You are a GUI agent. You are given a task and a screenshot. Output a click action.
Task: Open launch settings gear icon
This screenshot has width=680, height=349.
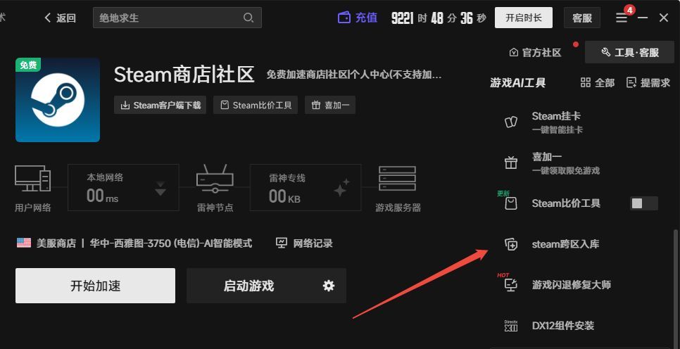point(329,286)
